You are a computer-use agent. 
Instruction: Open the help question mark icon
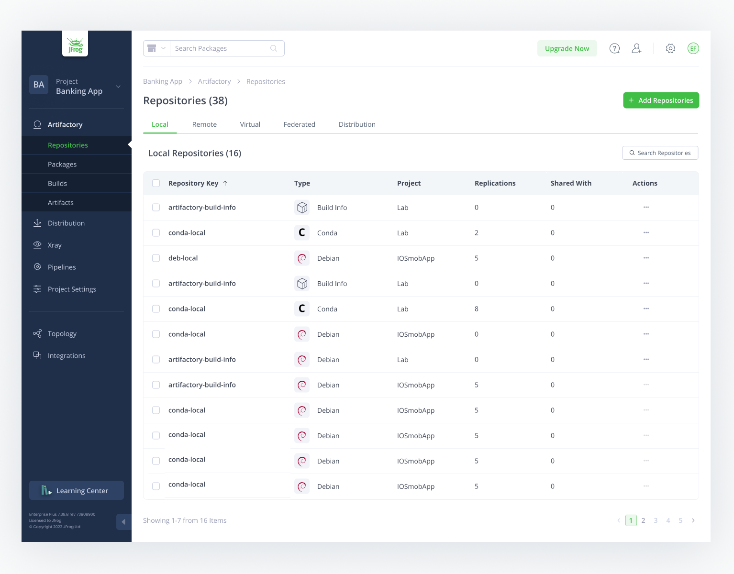click(614, 48)
